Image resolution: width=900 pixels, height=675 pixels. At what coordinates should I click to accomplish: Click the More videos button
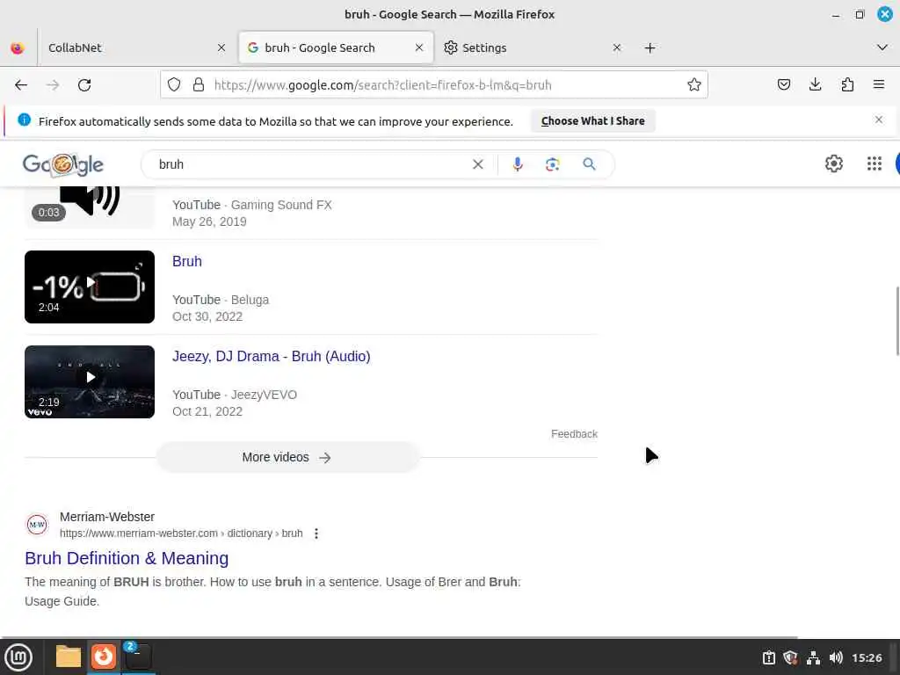coord(287,457)
